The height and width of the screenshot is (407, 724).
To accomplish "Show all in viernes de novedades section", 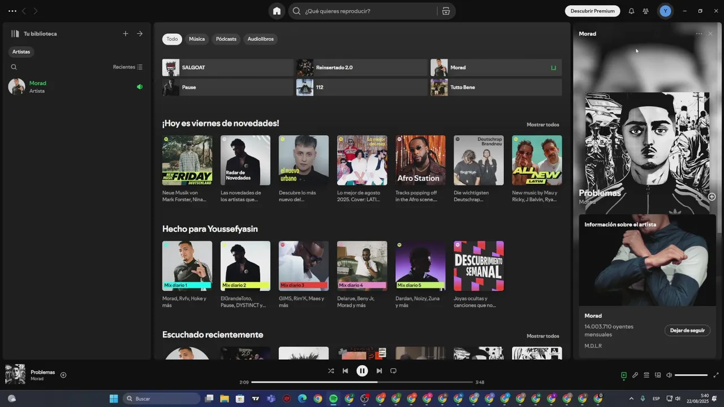I will point(542,124).
